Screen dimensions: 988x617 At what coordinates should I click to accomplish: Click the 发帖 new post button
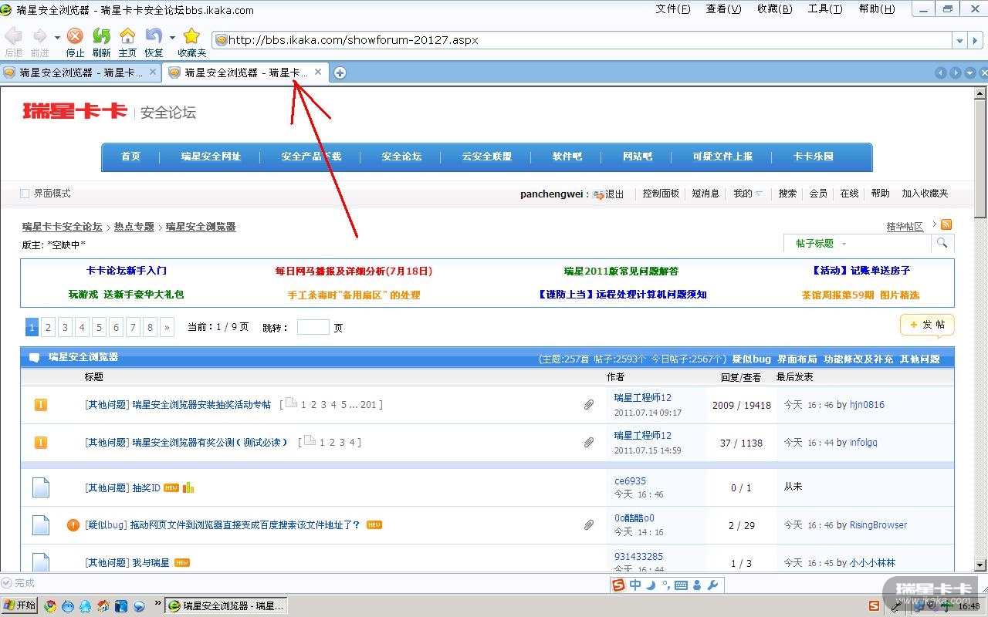[927, 325]
